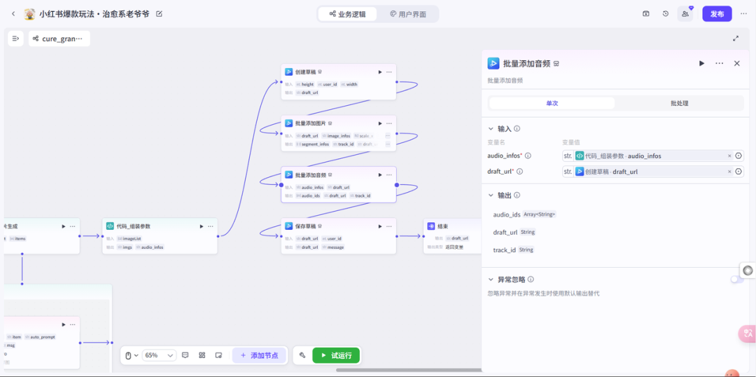Open the cure_gran workflow selector
The width and height of the screenshot is (756, 377).
pyautogui.click(x=59, y=39)
